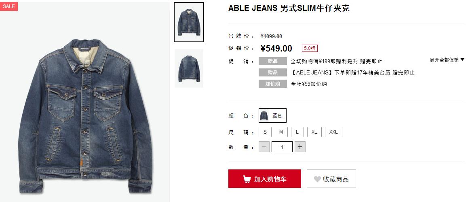The height and width of the screenshot is (202, 466).
Task: Select the back view jacket thumbnail
Action: (189, 68)
